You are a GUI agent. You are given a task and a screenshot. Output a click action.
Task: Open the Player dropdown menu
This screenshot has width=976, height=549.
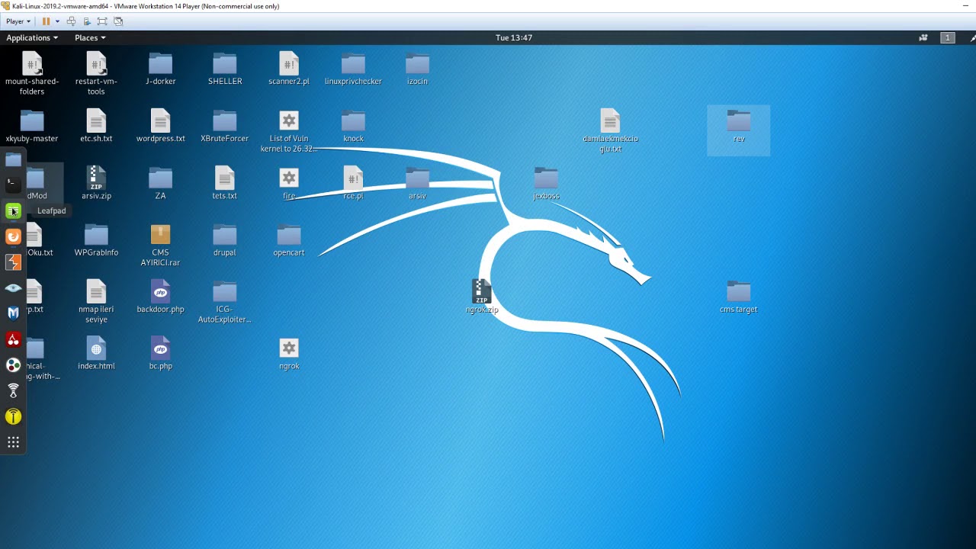18,21
